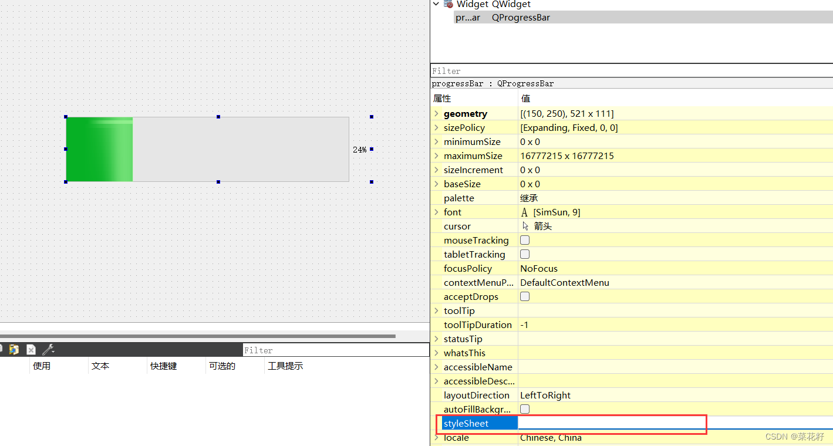Click the focusPolicy value NoFocus
833x446 pixels.
click(x=539, y=268)
